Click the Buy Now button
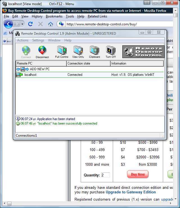This screenshot has width=180, height=208. tap(138, 174)
